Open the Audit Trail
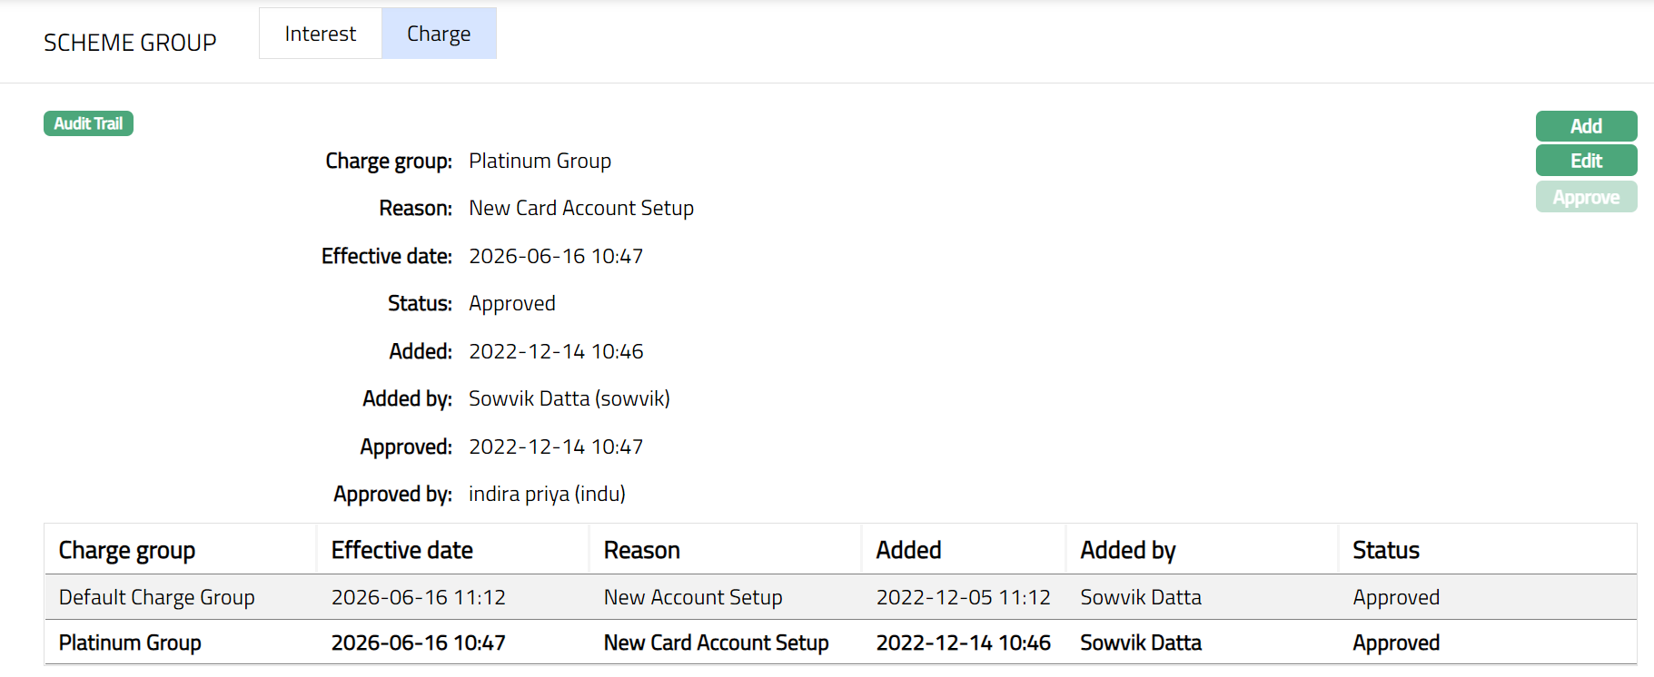 tap(88, 123)
